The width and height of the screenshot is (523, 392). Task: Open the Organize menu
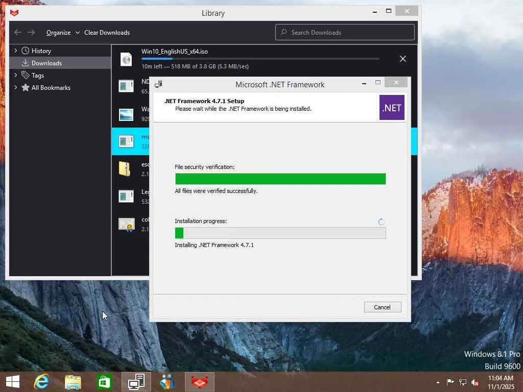point(63,33)
